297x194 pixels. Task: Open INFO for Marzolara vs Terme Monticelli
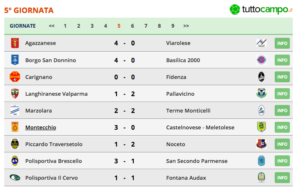pos(282,110)
